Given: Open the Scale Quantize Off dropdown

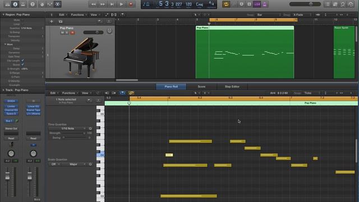Looking at the screenshot, I should click(54, 164).
